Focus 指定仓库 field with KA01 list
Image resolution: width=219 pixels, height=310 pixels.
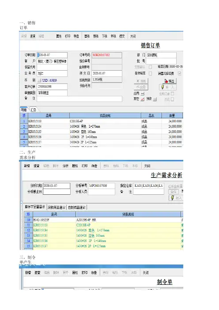coord(148,185)
